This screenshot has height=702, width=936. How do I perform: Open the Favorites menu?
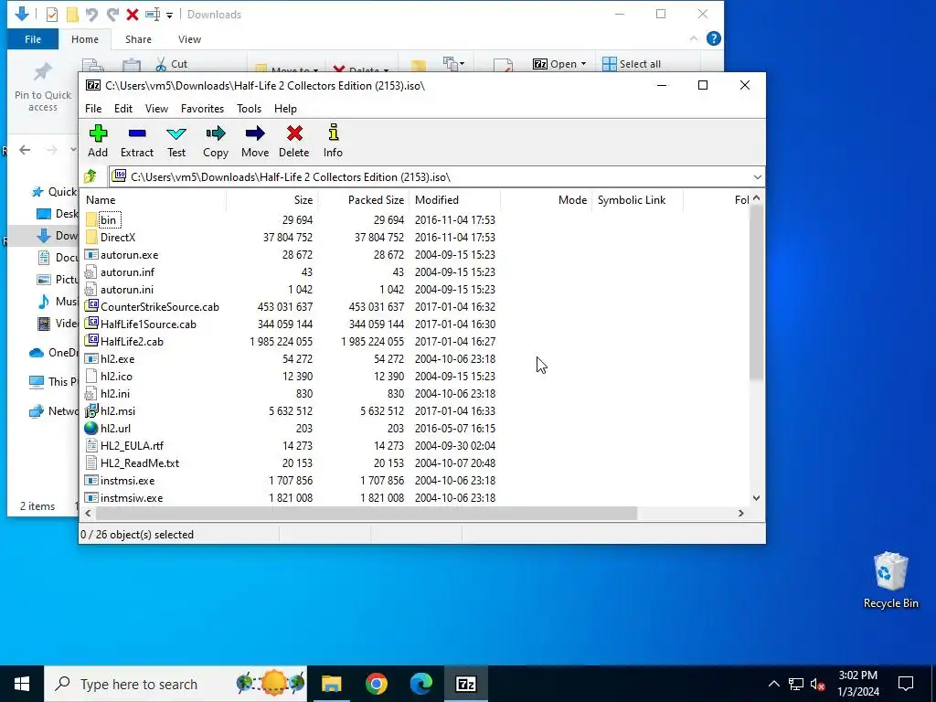coord(202,109)
